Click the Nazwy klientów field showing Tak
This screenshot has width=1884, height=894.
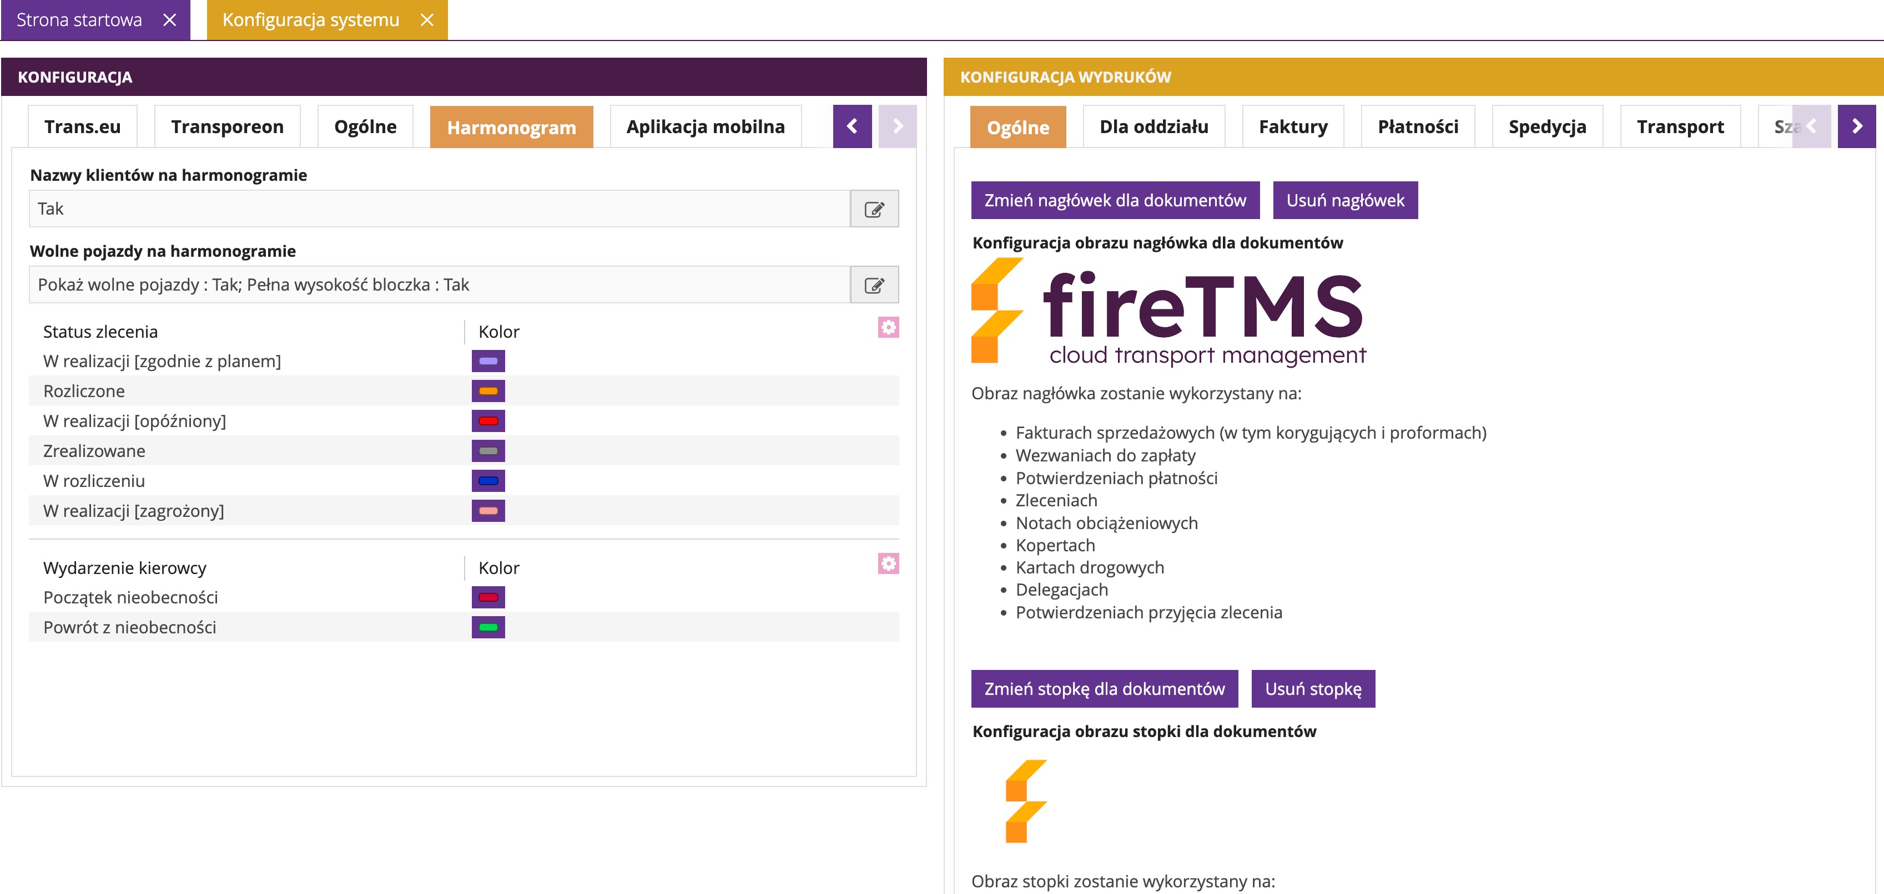click(439, 209)
